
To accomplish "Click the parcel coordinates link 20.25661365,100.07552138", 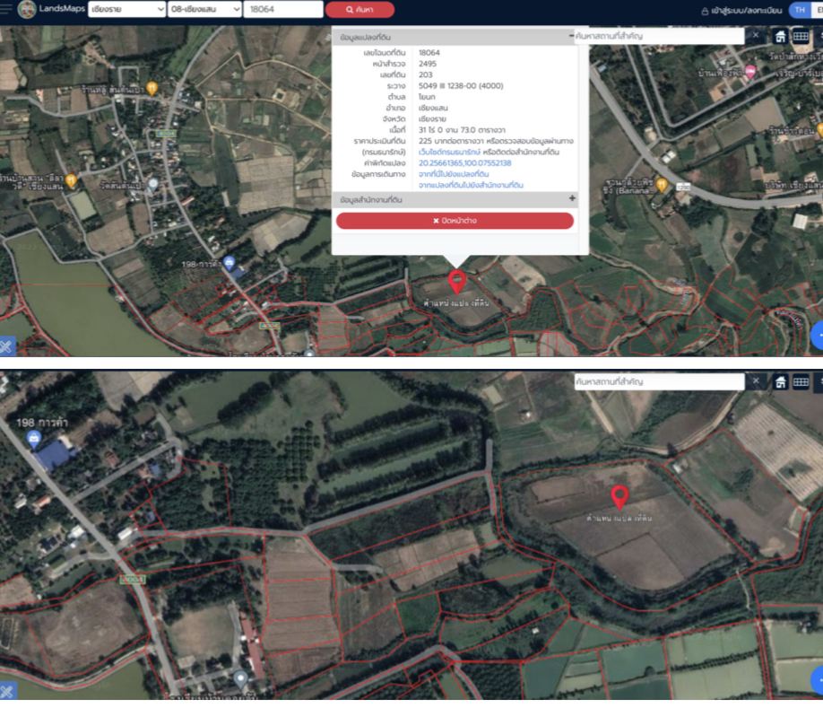I will (464, 163).
